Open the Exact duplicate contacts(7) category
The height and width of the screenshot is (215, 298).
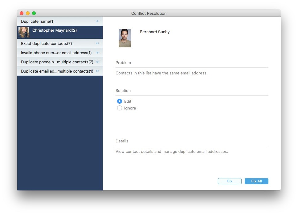click(46, 43)
